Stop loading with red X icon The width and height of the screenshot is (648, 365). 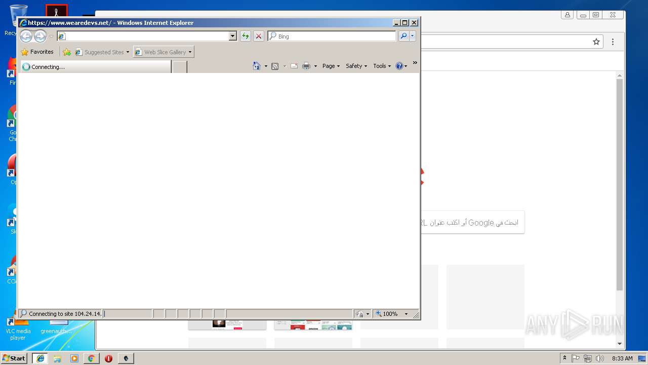(x=258, y=36)
